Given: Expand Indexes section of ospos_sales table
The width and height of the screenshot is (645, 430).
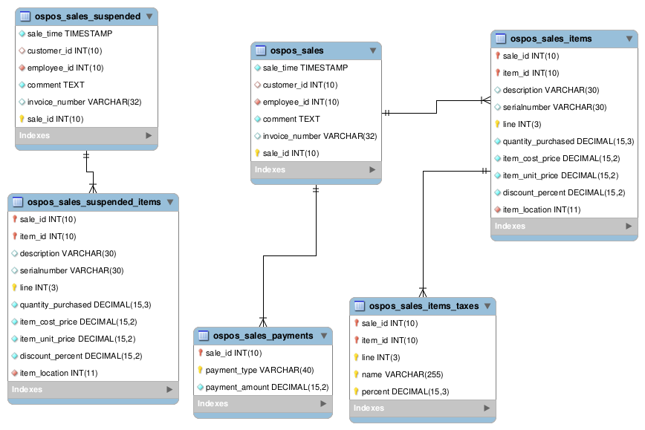Looking at the screenshot, I should [x=372, y=170].
